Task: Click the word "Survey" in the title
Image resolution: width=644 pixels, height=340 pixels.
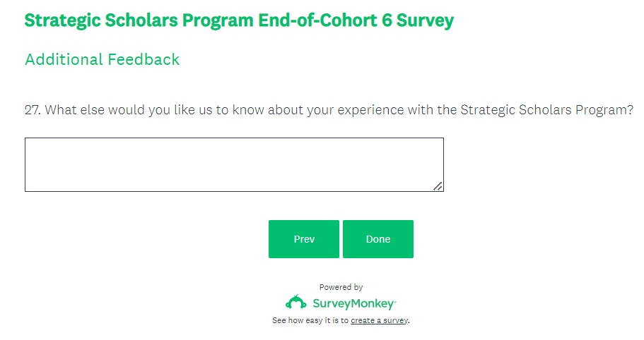Action: [x=425, y=20]
